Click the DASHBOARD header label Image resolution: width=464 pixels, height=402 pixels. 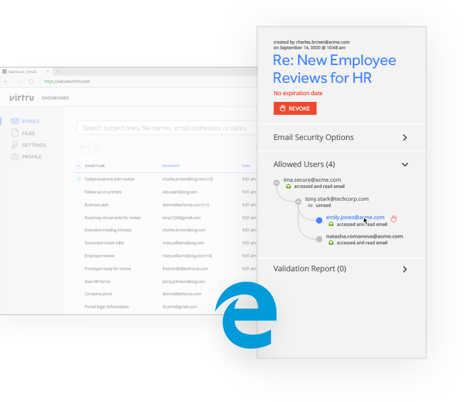tap(55, 98)
